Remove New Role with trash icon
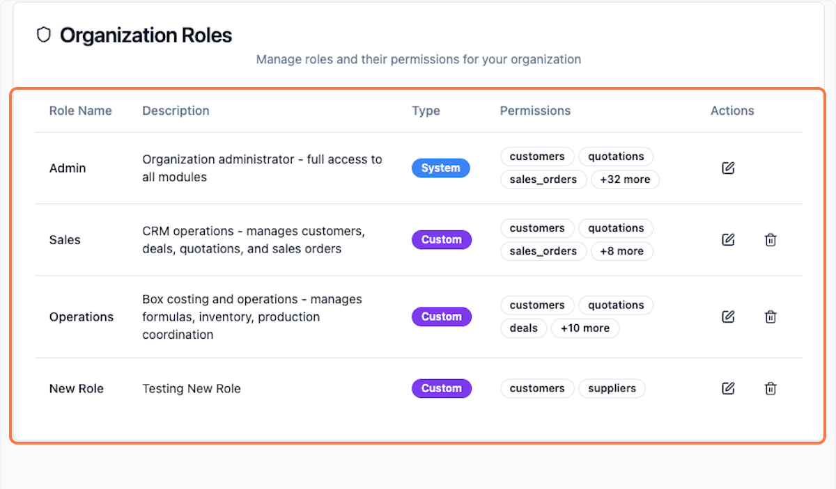The image size is (836, 489). click(771, 388)
